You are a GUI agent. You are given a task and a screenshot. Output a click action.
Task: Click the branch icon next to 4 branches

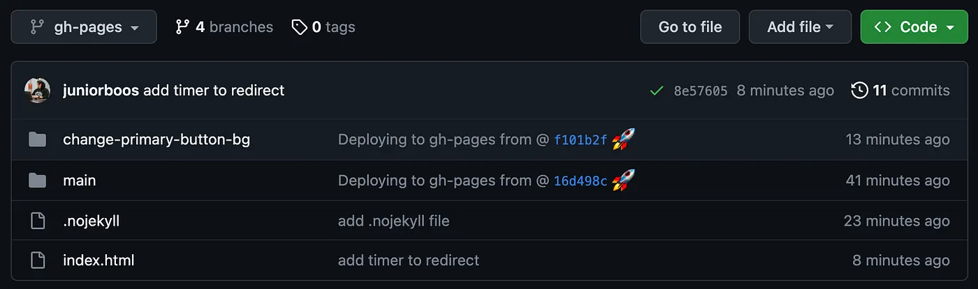click(183, 27)
